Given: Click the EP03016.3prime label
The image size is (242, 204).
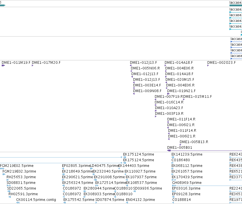Looking at the screenshot, I should coord(186,188).
